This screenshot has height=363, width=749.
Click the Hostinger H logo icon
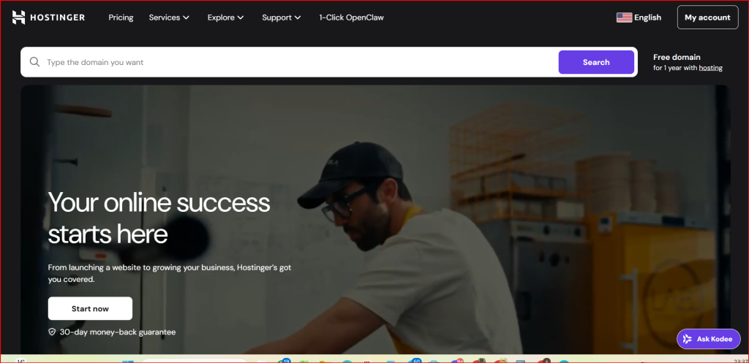tap(18, 18)
